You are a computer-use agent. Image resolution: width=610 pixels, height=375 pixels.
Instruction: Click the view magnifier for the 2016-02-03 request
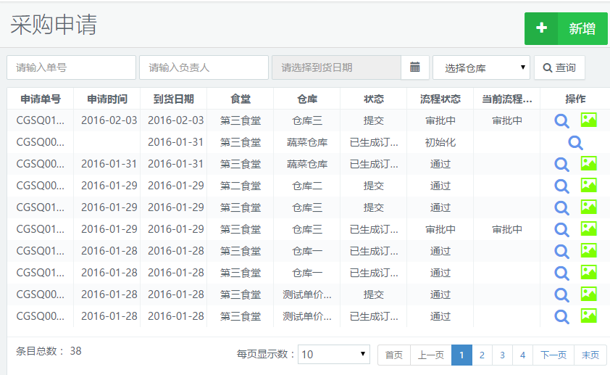(x=561, y=121)
